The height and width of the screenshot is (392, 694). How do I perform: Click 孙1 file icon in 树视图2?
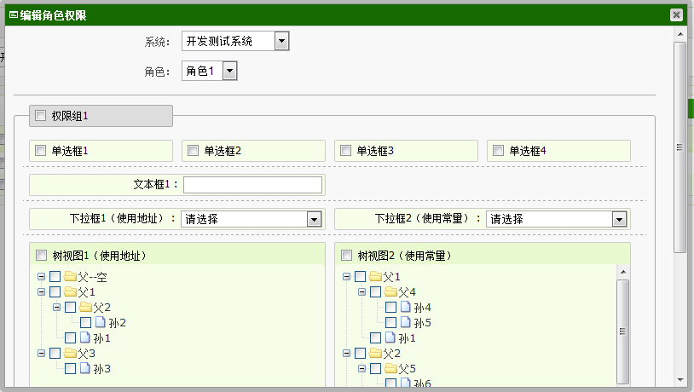pos(390,337)
